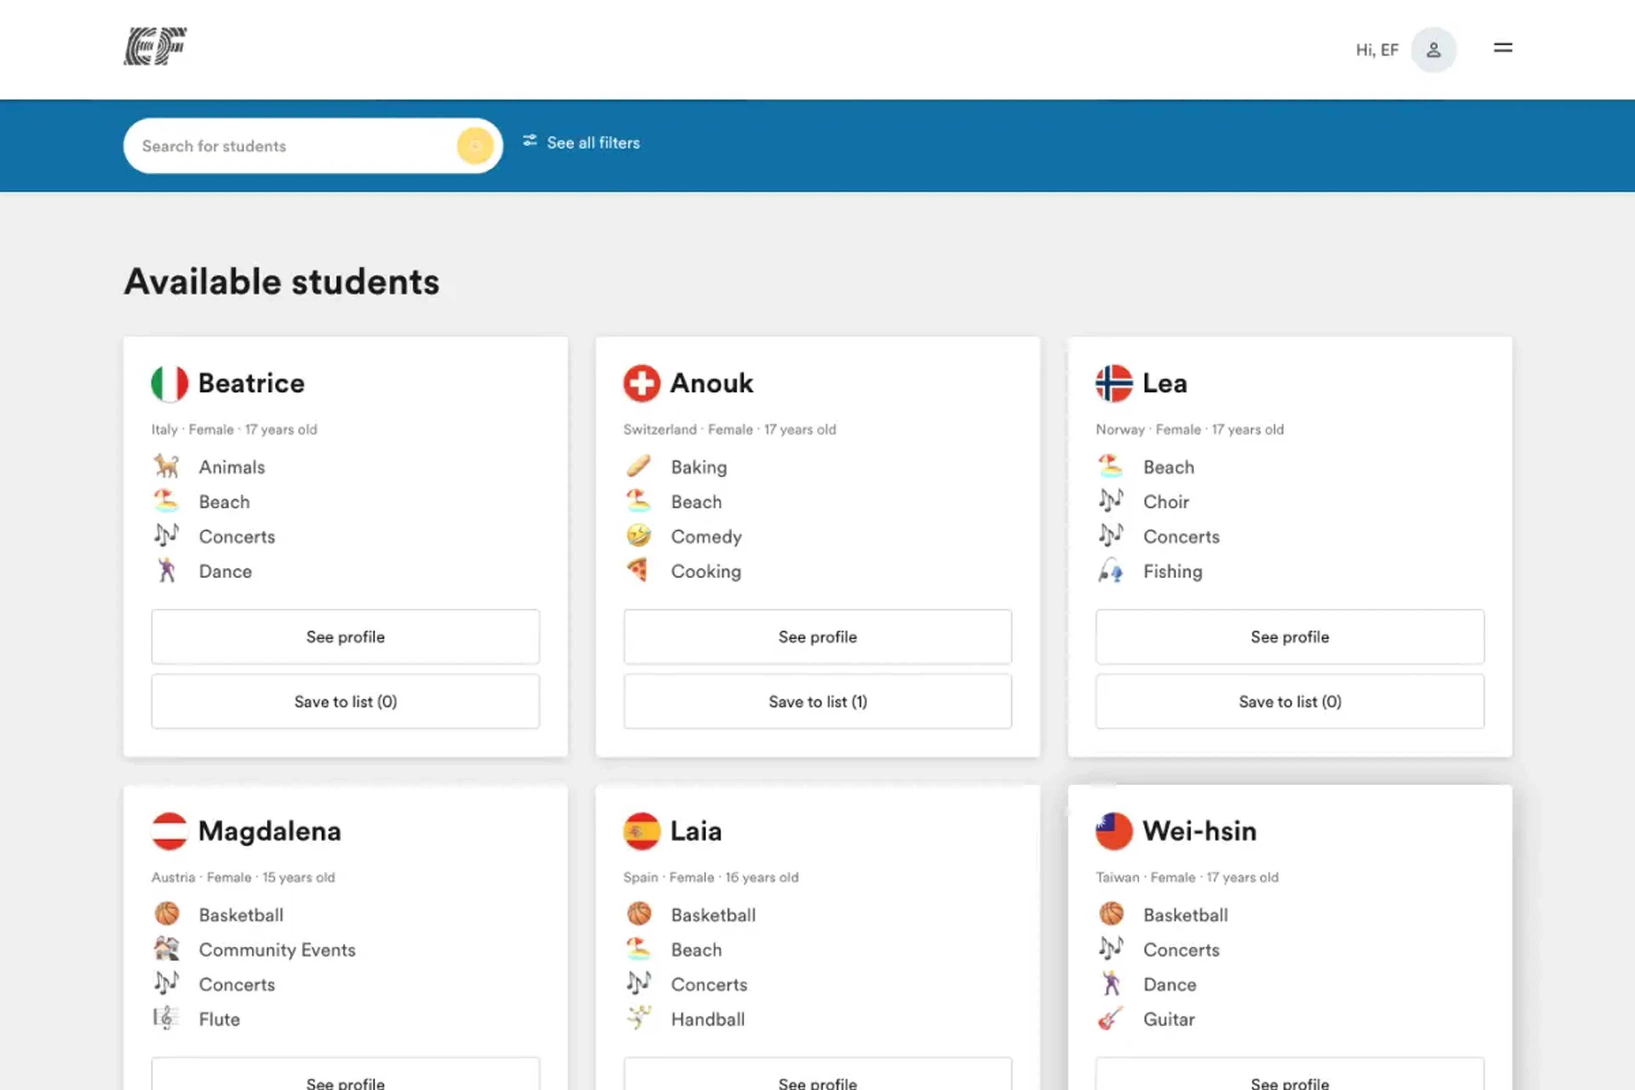Open Beatrice's profile
Screen dimensions: 1635x1090
coord(345,637)
